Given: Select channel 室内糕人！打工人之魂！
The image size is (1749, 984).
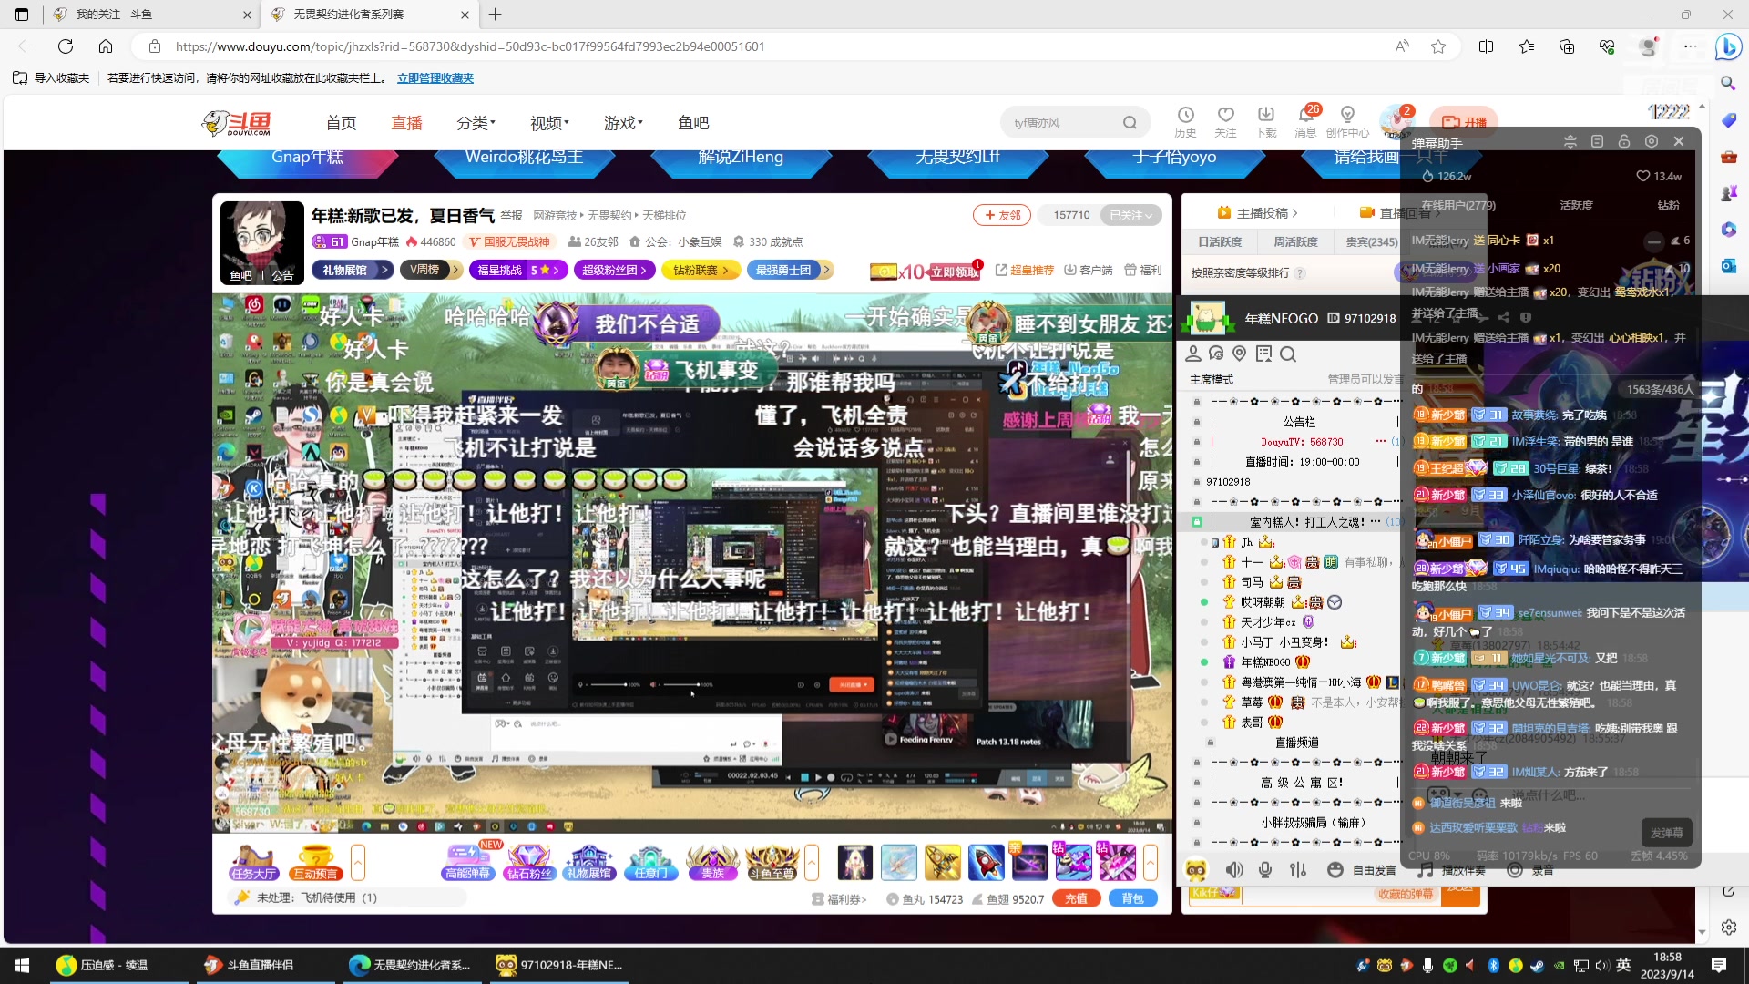Looking at the screenshot, I should pyautogui.click(x=1307, y=522).
